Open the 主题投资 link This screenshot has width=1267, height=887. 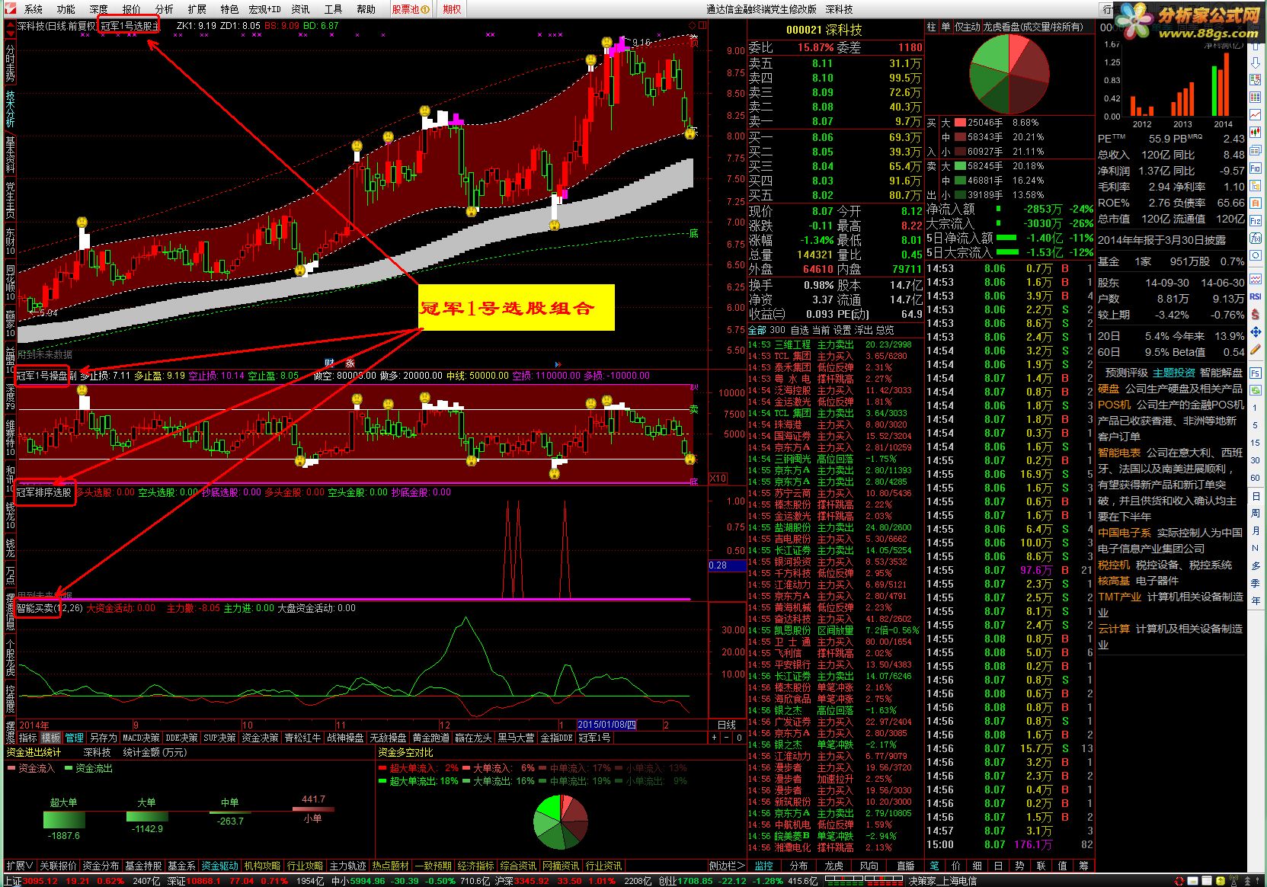tap(1173, 373)
